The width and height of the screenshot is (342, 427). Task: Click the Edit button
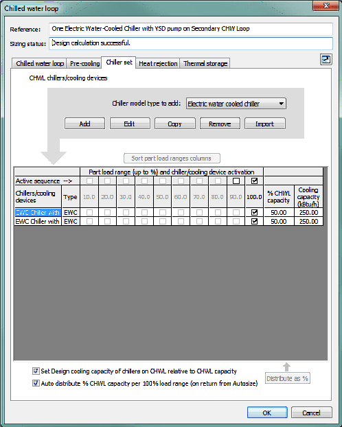click(130, 124)
